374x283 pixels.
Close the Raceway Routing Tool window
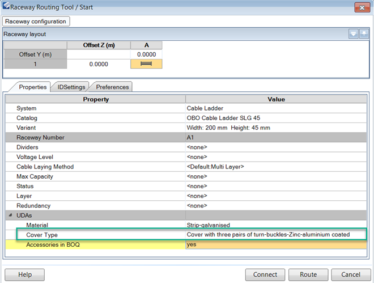coord(362,7)
